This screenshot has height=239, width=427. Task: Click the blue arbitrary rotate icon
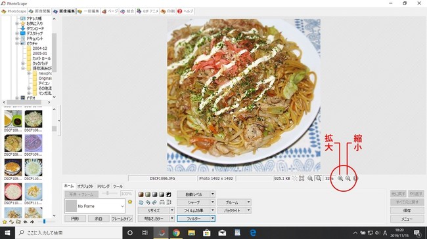(x=141, y=202)
